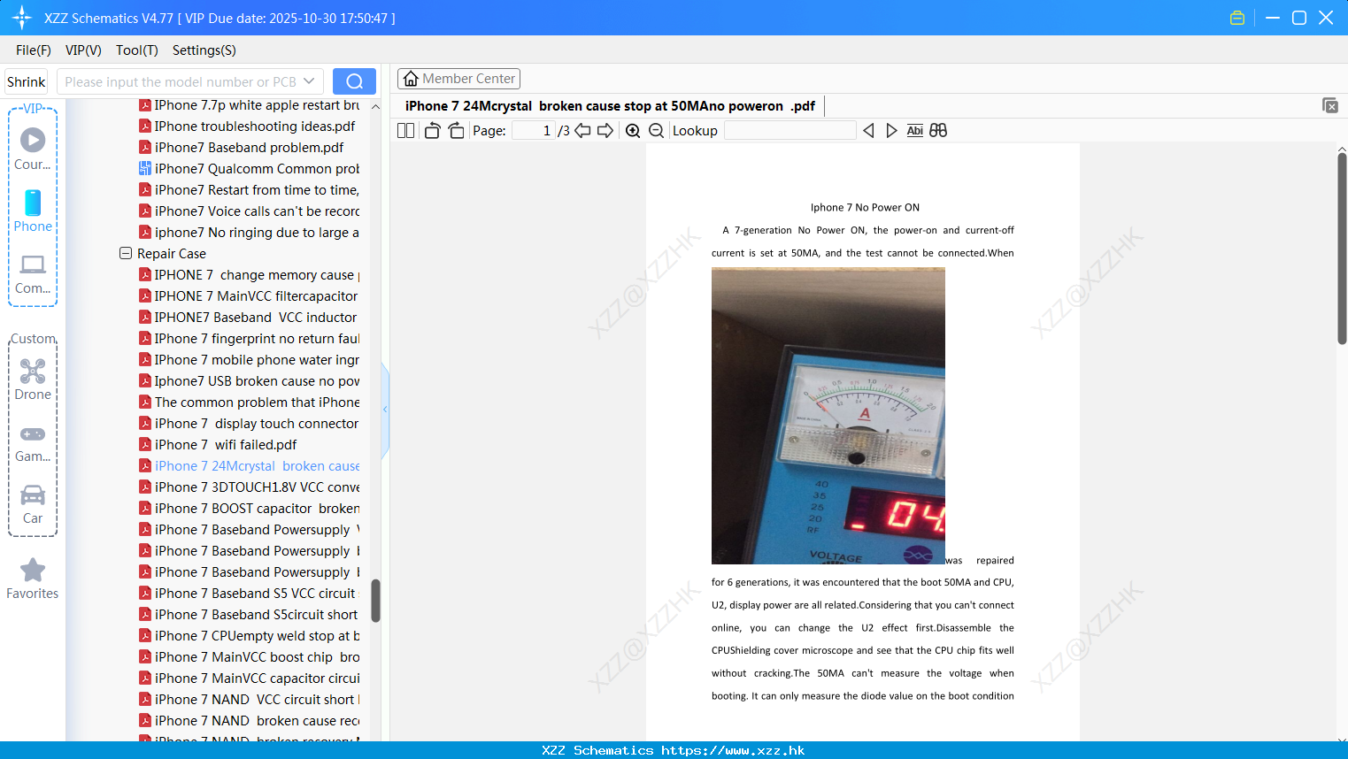This screenshot has width=1348, height=759.
Task: Open iPhone7 Baseband problem.pdf
Action: tap(241, 148)
